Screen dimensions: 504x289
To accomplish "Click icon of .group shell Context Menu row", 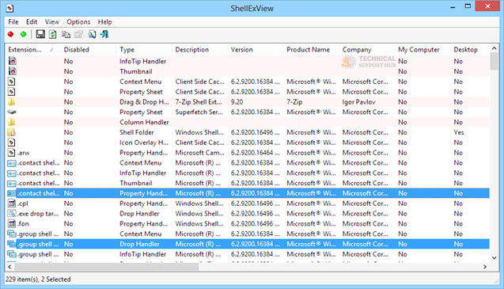I will click(x=12, y=234).
